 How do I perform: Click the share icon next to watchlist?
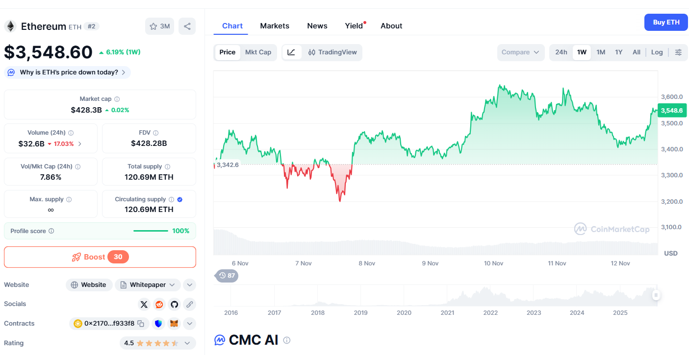click(x=187, y=26)
